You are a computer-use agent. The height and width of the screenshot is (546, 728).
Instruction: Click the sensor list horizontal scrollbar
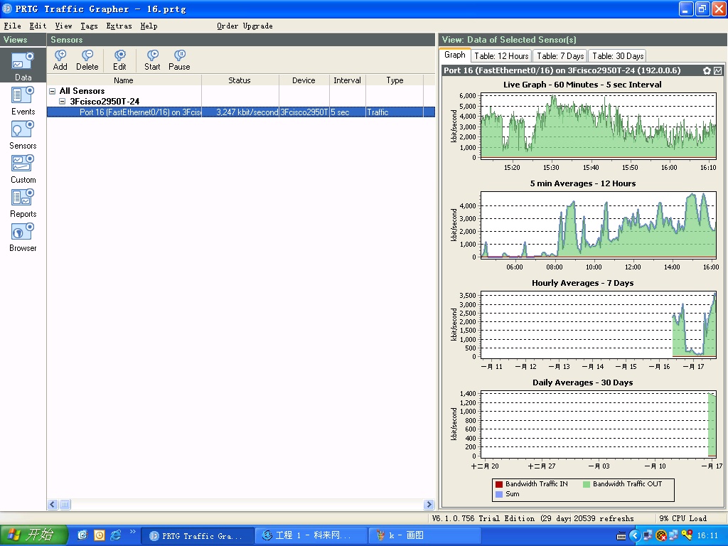point(241,505)
